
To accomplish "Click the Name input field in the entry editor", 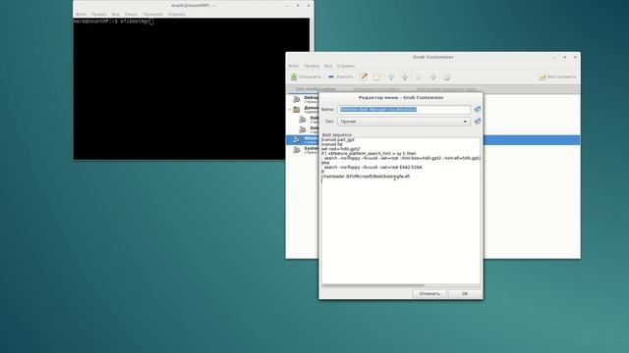I will [x=404, y=109].
